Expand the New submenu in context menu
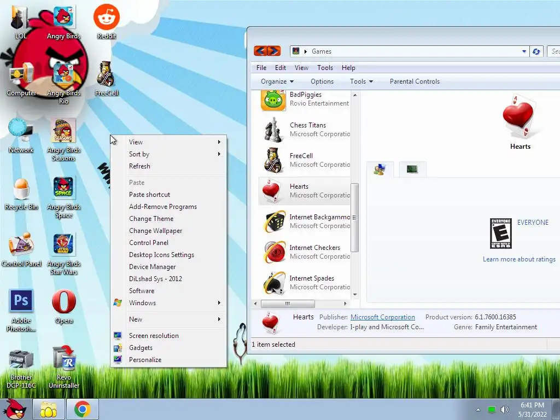The height and width of the screenshot is (420, 560). coord(168,319)
